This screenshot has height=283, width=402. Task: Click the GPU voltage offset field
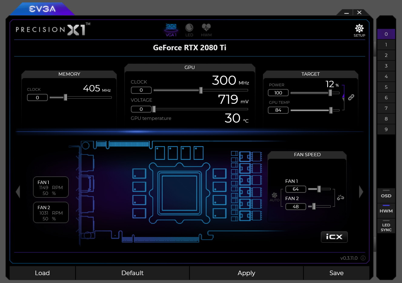[141, 109]
